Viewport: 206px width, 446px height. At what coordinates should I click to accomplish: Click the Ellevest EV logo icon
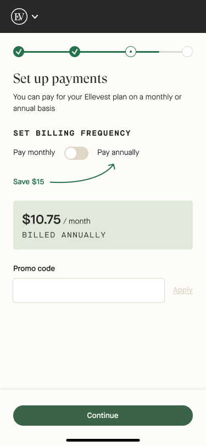pos(19,16)
